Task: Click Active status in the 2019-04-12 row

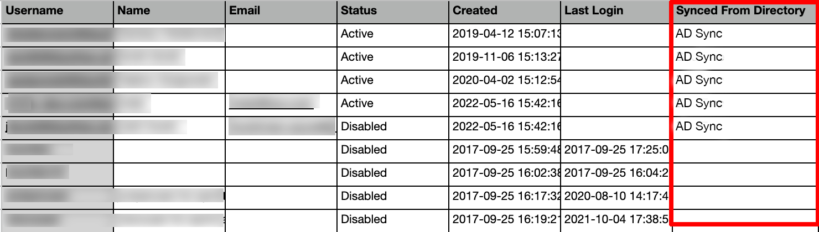Action: click(357, 34)
